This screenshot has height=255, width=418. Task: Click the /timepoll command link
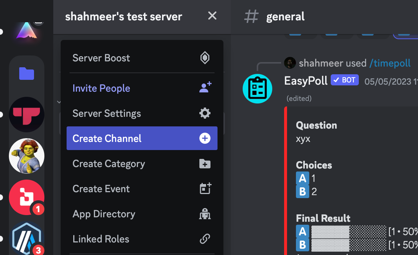point(390,63)
